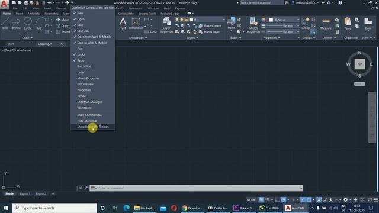
Task: Select the Circle tool
Action: (28, 23)
